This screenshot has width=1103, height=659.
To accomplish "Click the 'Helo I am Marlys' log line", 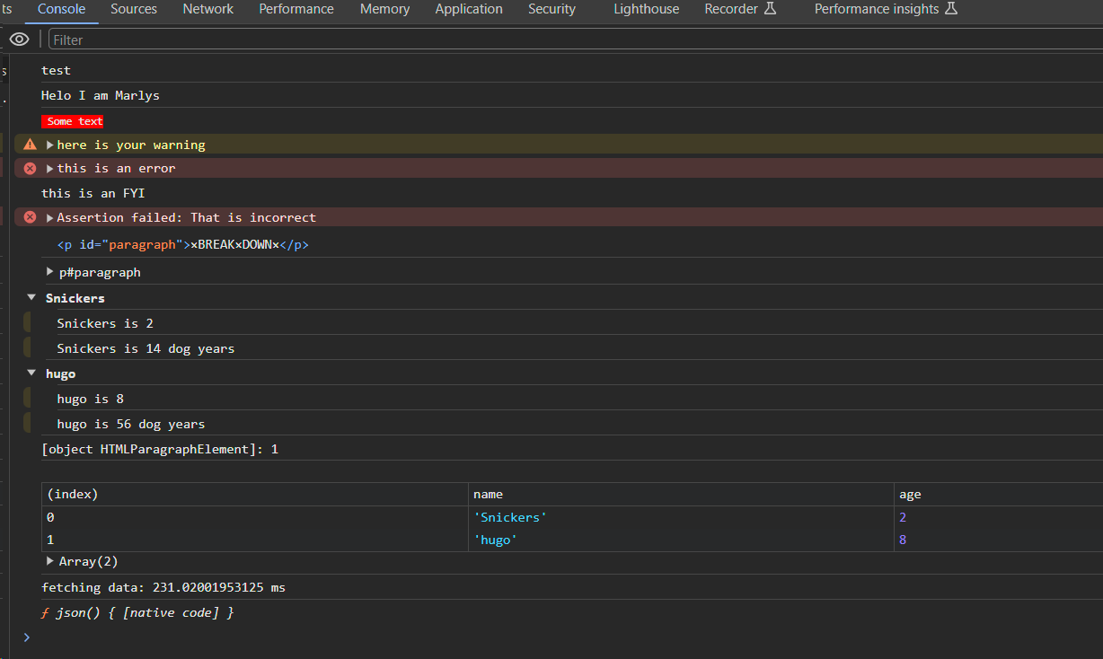I will click(x=101, y=95).
